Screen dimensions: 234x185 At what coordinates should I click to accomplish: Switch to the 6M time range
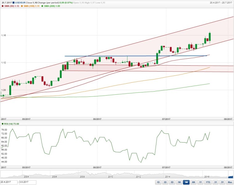pos(193,182)
